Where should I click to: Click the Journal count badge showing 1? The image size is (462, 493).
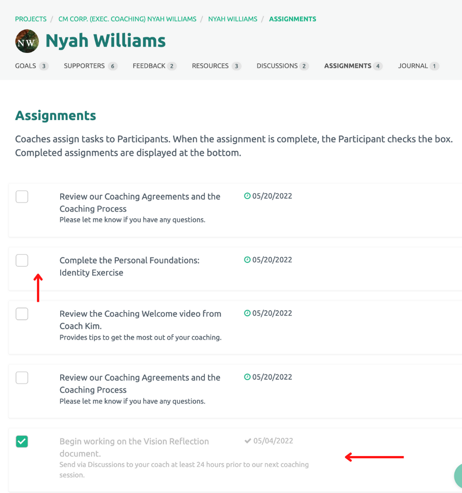coord(434,66)
